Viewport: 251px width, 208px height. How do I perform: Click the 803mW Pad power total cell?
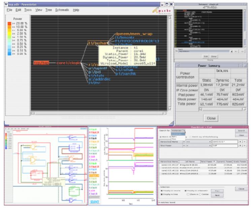238,95
